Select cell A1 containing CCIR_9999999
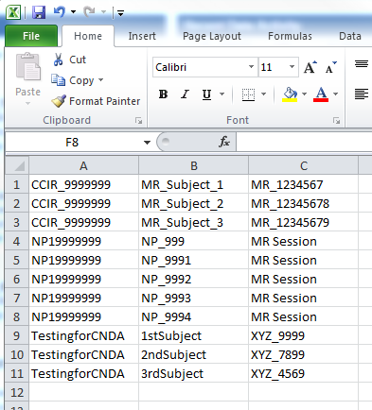Viewport: 372px width, 410px height. pos(83,184)
